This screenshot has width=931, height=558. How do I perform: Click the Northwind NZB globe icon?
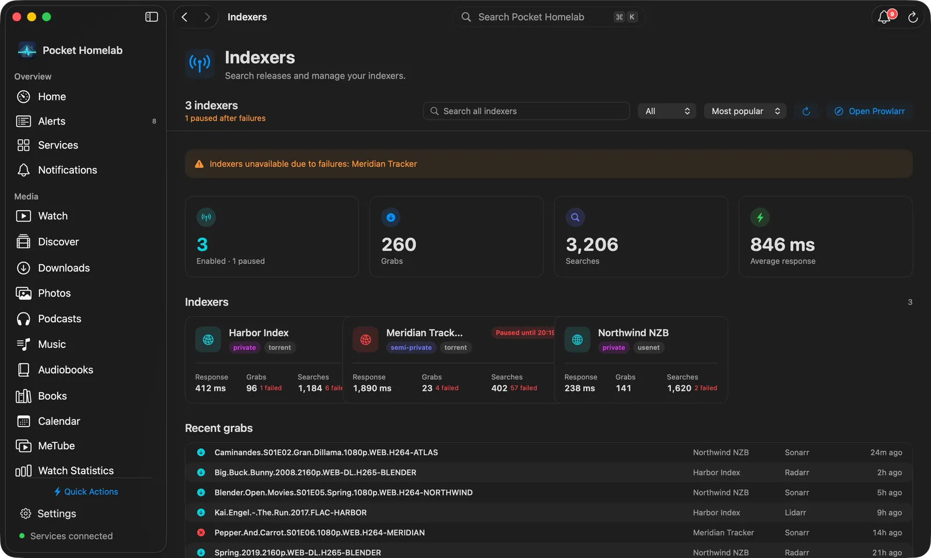click(x=577, y=340)
